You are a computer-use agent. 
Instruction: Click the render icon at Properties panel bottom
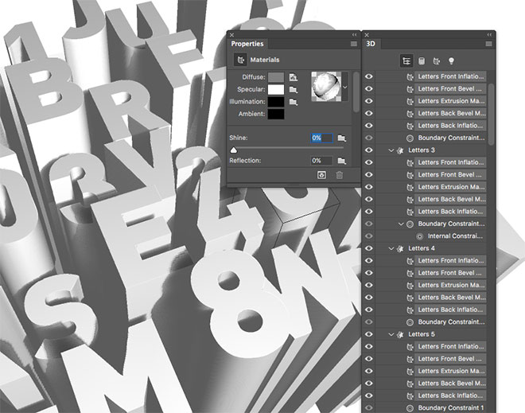(322, 175)
